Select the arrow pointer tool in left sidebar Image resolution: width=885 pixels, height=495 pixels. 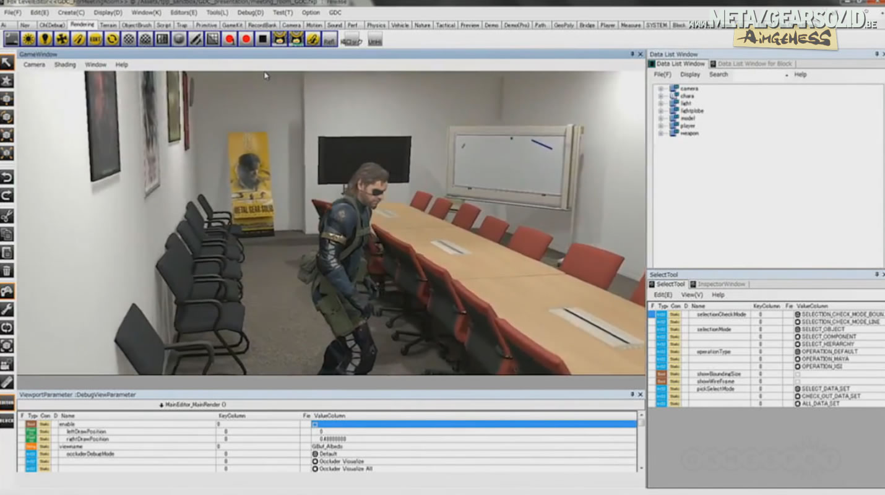pos(7,62)
